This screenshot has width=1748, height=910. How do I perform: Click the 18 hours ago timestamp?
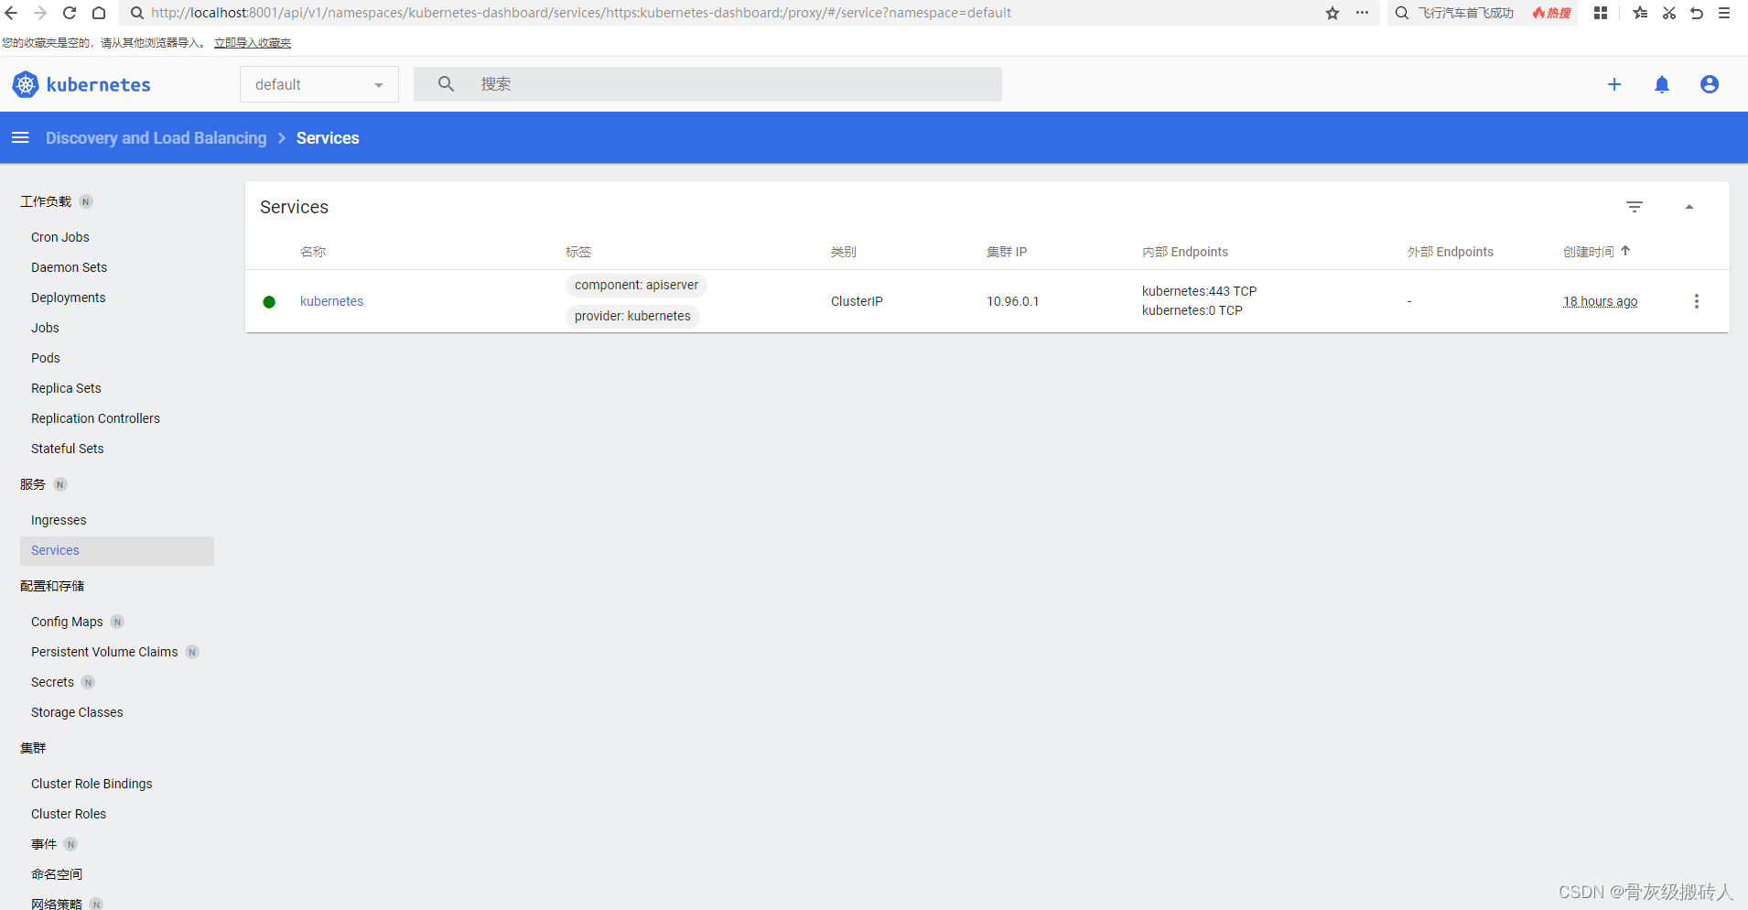point(1601,301)
